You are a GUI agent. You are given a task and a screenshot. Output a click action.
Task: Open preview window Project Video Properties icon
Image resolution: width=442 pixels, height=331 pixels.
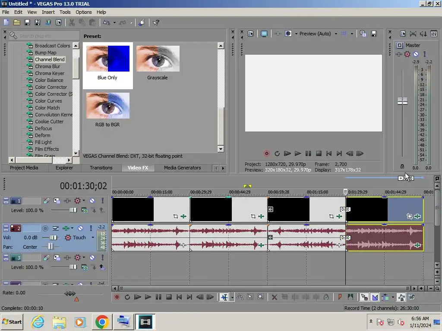click(251, 34)
